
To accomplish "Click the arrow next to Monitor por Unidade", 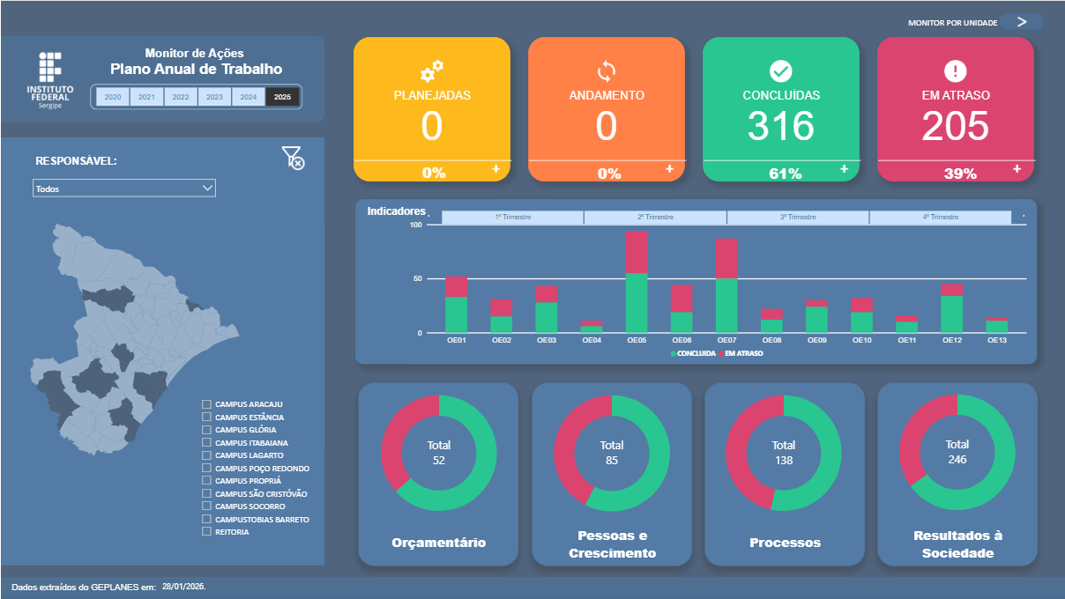I will (x=1022, y=22).
